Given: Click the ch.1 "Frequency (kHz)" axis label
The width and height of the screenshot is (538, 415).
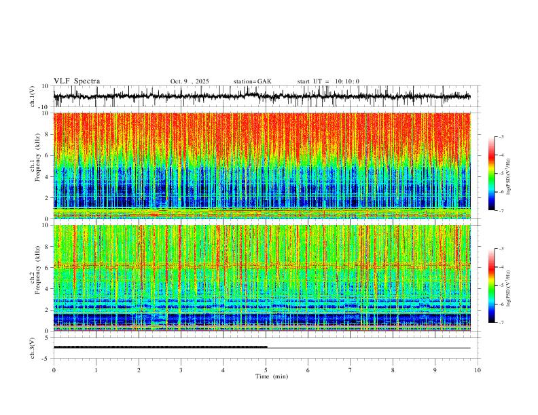Looking at the screenshot, I should (37, 157).
